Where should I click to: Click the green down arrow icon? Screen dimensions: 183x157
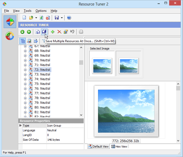point(22,32)
